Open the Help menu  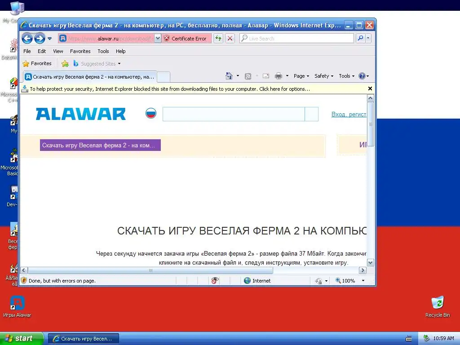pos(120,51)
